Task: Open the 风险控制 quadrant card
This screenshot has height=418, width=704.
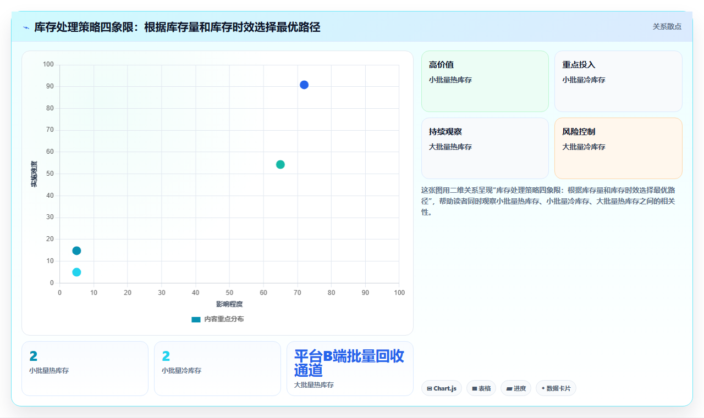Action: (618, 148)
